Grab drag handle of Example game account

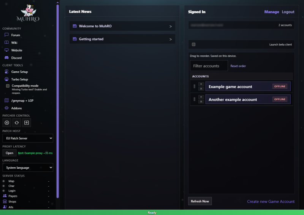tap(195, 86)
